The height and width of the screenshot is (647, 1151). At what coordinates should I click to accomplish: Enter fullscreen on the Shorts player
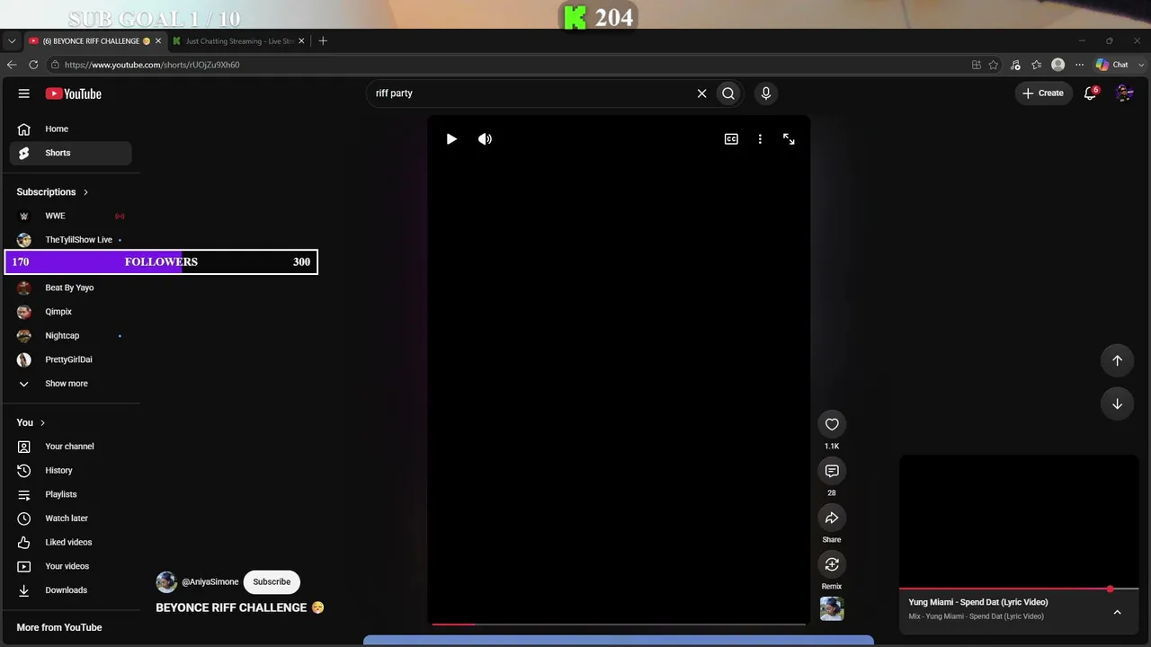789,139
